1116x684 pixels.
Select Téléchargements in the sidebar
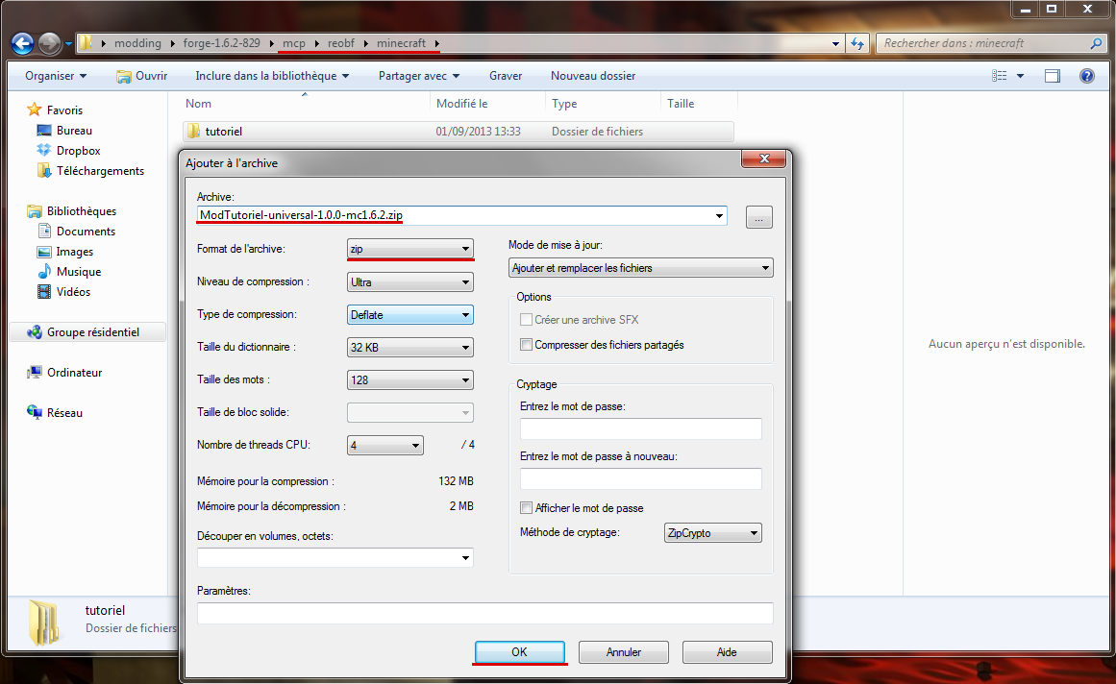point(99,171)
